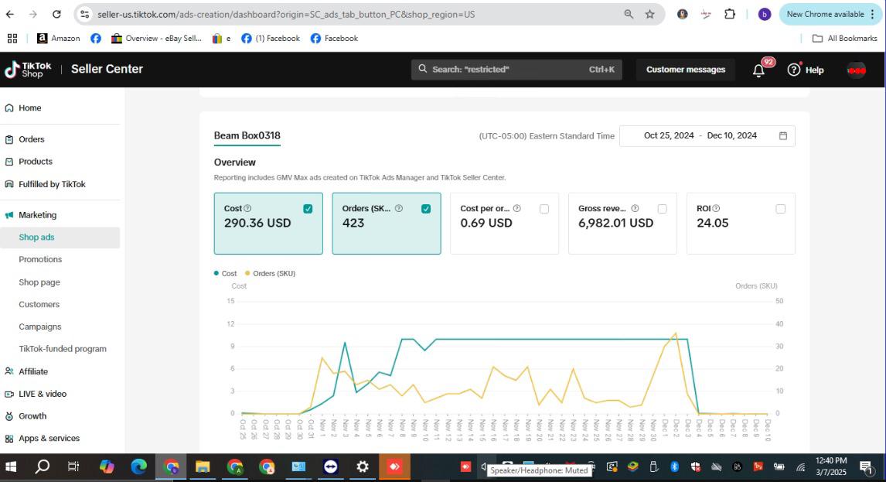The height and width of the screenshot is (482, 886).
Task: Uncheck the Orders (SKU) metric checkbox
Action: [x=426, y=209]
